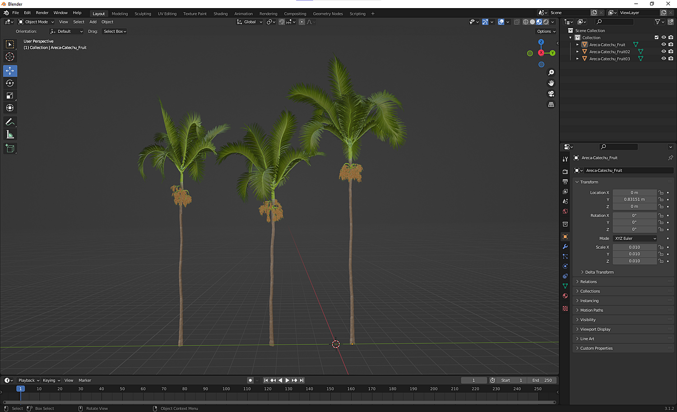Toggle X-ray mode in viewport header

pos(517,22)
